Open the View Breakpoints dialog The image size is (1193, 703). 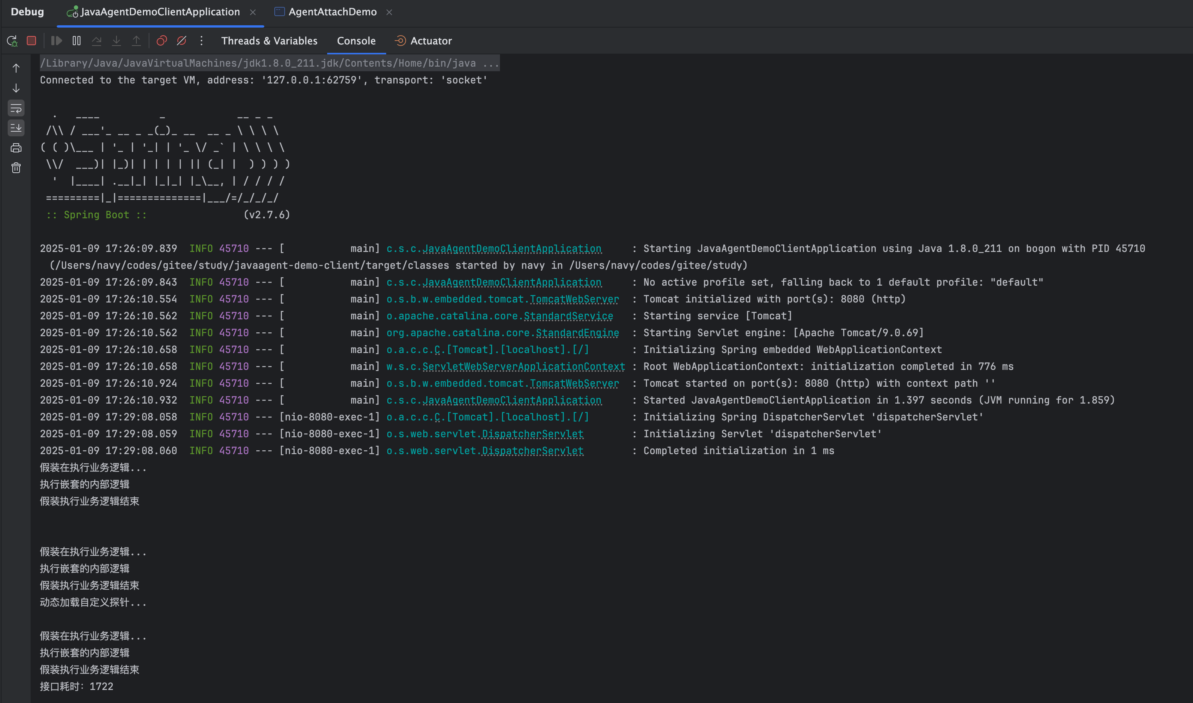tap(162, 41)
